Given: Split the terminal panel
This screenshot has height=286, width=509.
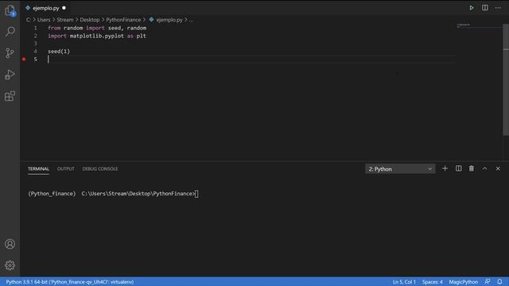Looking at the screenshot, I should (x=458, y=168).
